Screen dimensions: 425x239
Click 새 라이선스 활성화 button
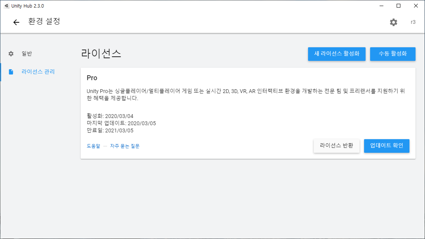(337, 54)
